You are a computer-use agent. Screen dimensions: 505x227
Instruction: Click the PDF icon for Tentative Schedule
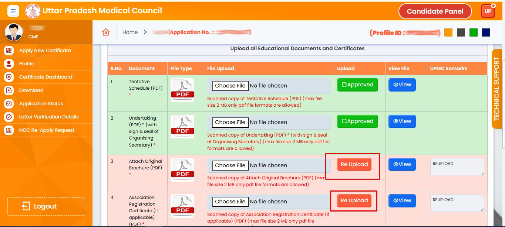click(x=182, y=90)
